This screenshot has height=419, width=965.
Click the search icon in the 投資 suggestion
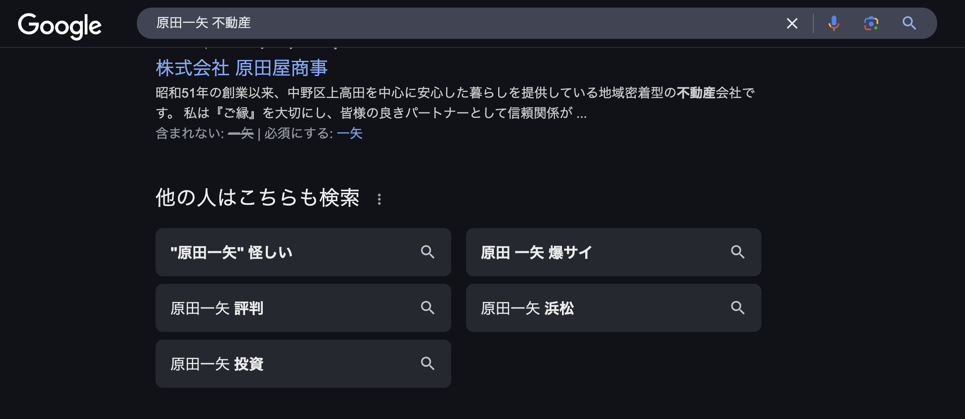click(428, 364)
